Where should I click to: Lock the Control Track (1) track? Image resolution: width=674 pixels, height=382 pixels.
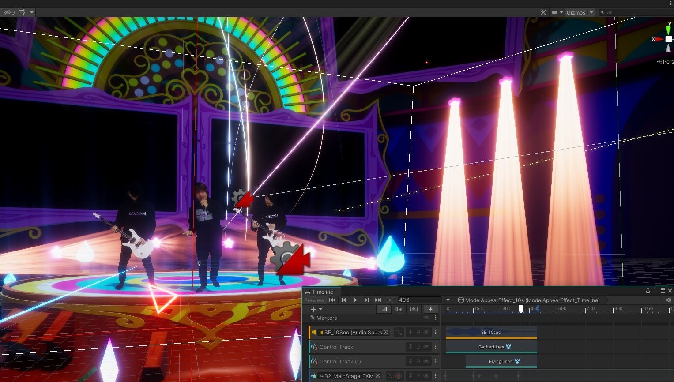[418, 361]
